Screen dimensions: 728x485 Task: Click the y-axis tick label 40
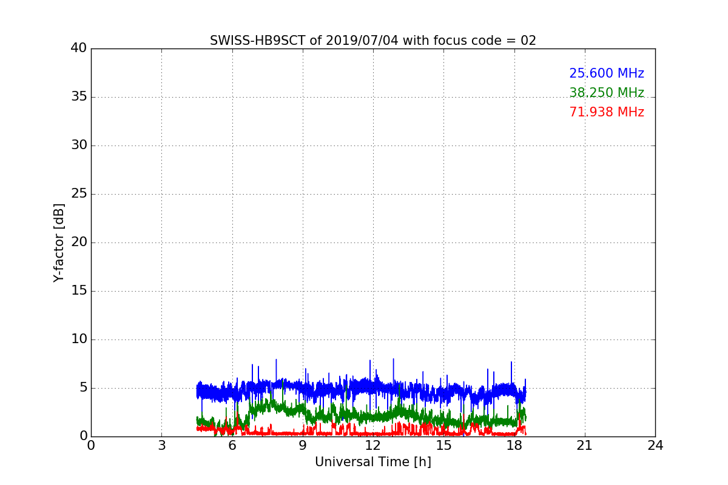pos(79,48)
